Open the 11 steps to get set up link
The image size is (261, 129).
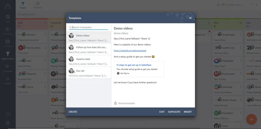134,65
